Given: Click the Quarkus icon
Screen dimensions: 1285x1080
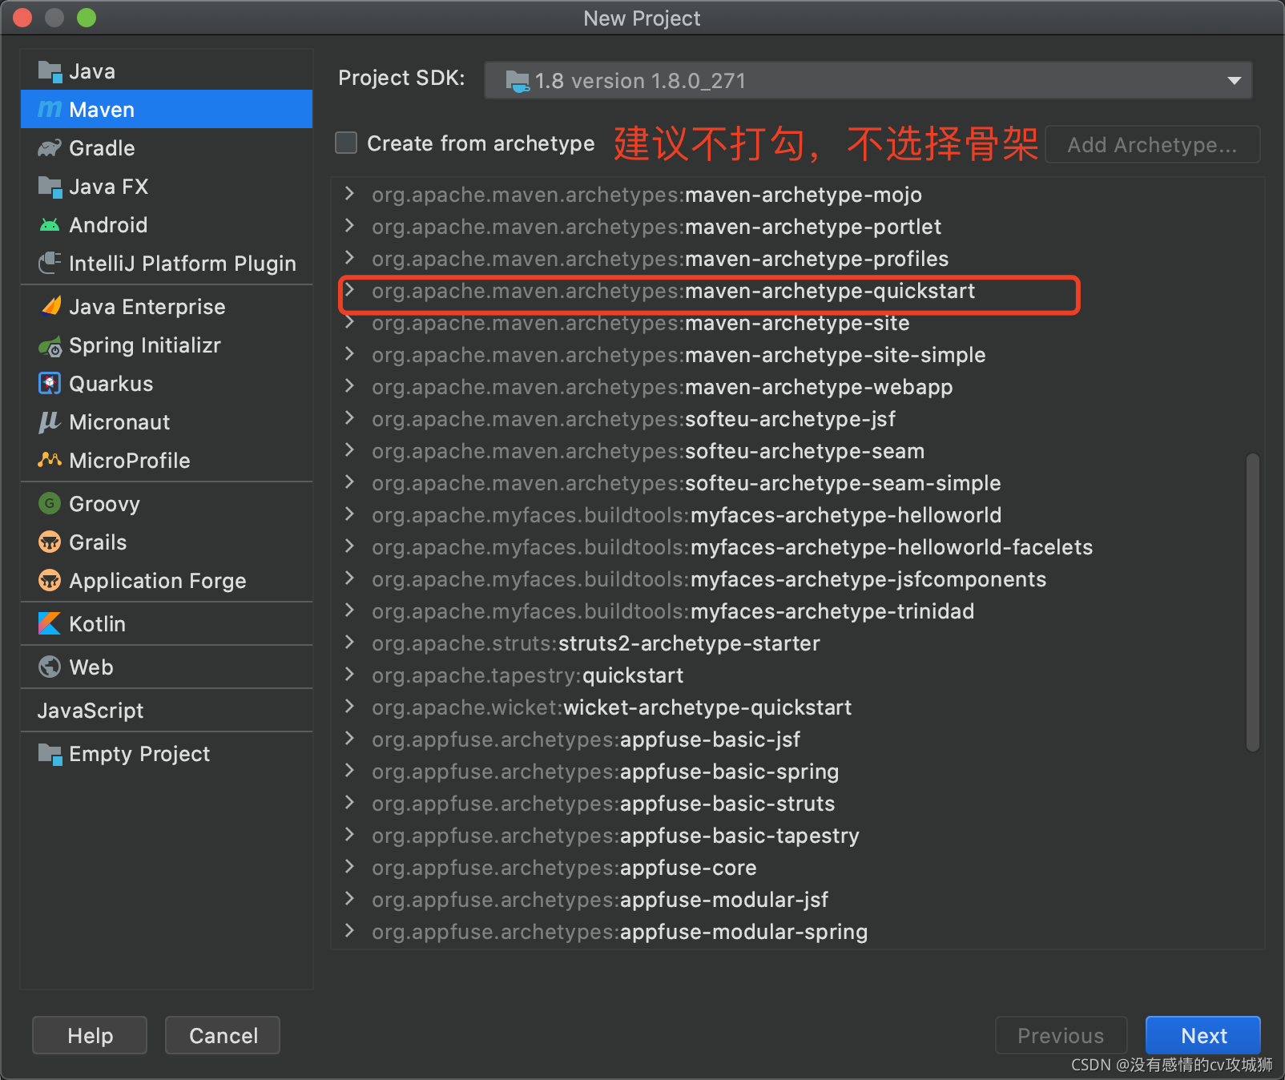Looking at the screenshot, I should pos(50,384).
